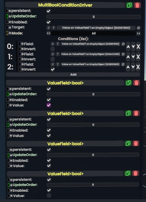Move condition 0 down in the list
146x202 pixels.
(x=133, y=47)
